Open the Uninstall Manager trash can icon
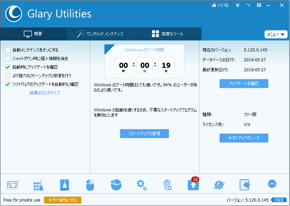The height and width of the screenshot is (206, 290). click(168, 185)
